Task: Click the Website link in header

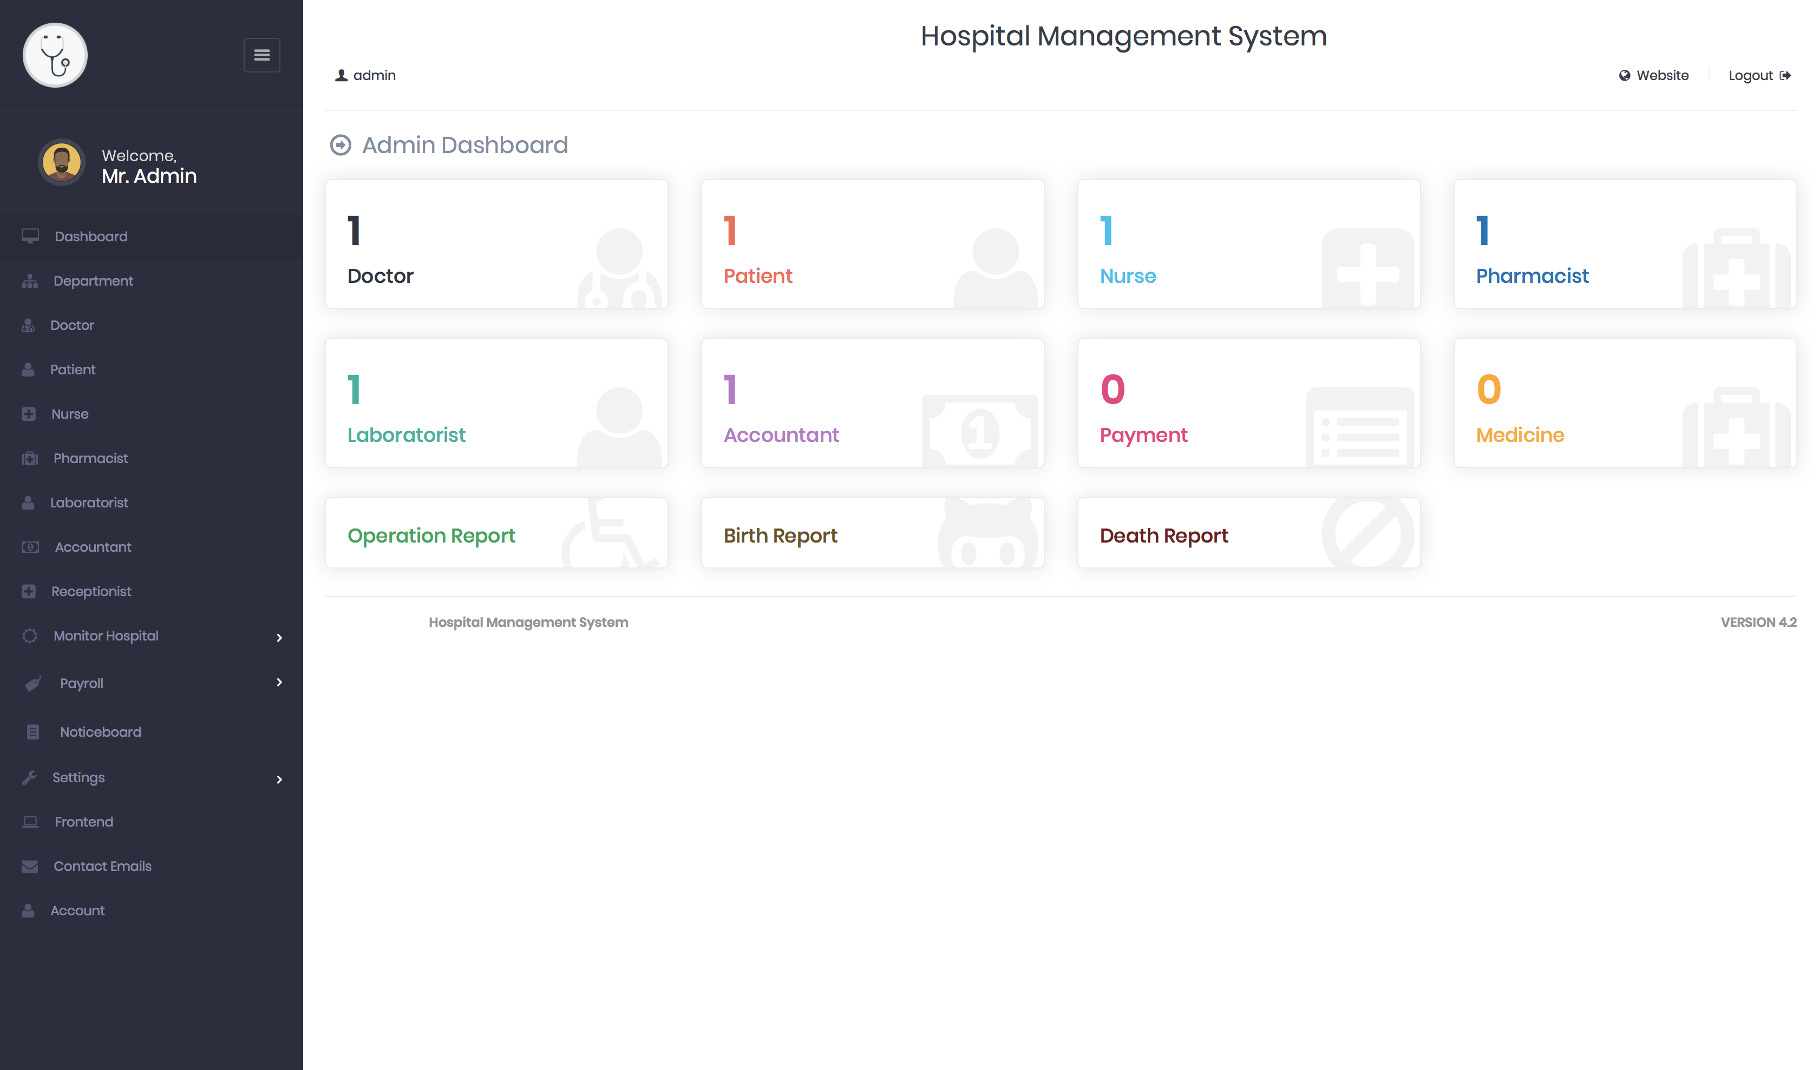Action: coord(1654,76)
